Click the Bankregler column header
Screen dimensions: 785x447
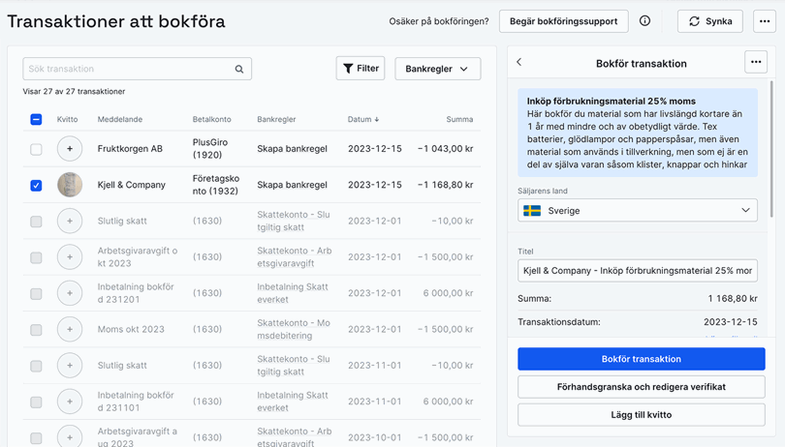click(x=276, y=120)
